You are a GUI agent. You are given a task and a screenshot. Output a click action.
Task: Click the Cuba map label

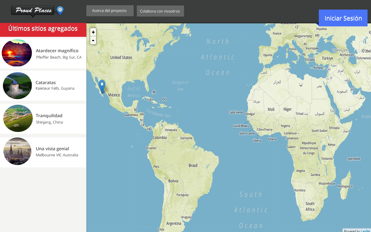point(150,99)
